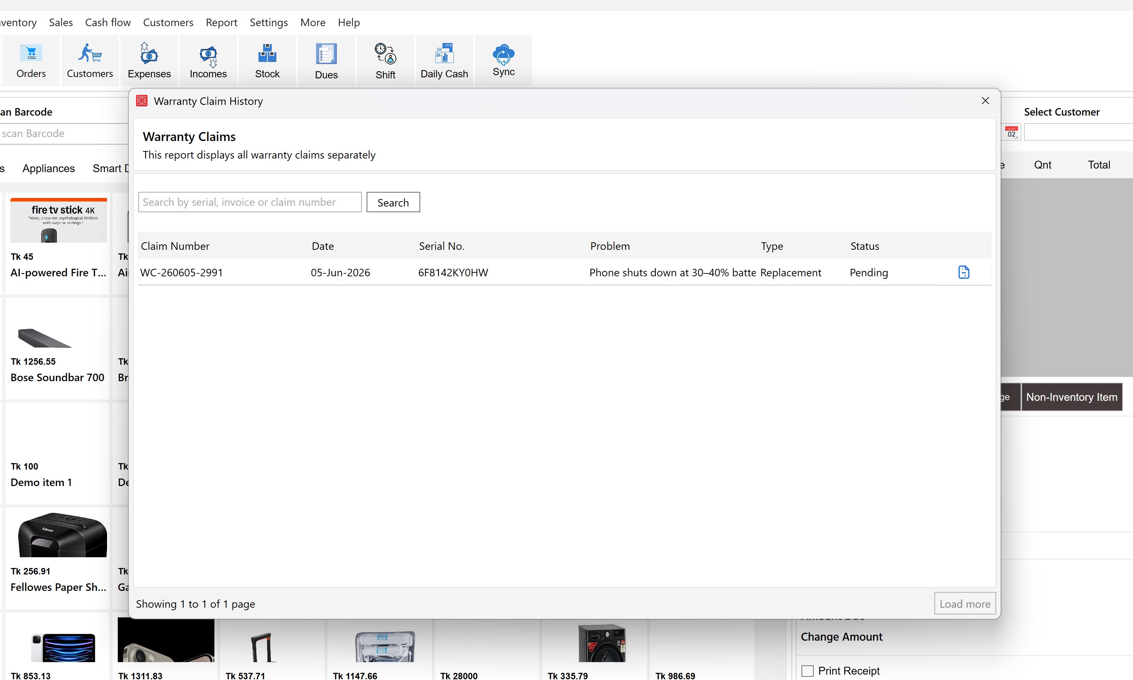
Task: Select the Tk 335.79 product thumbnail
Action: 602,643
